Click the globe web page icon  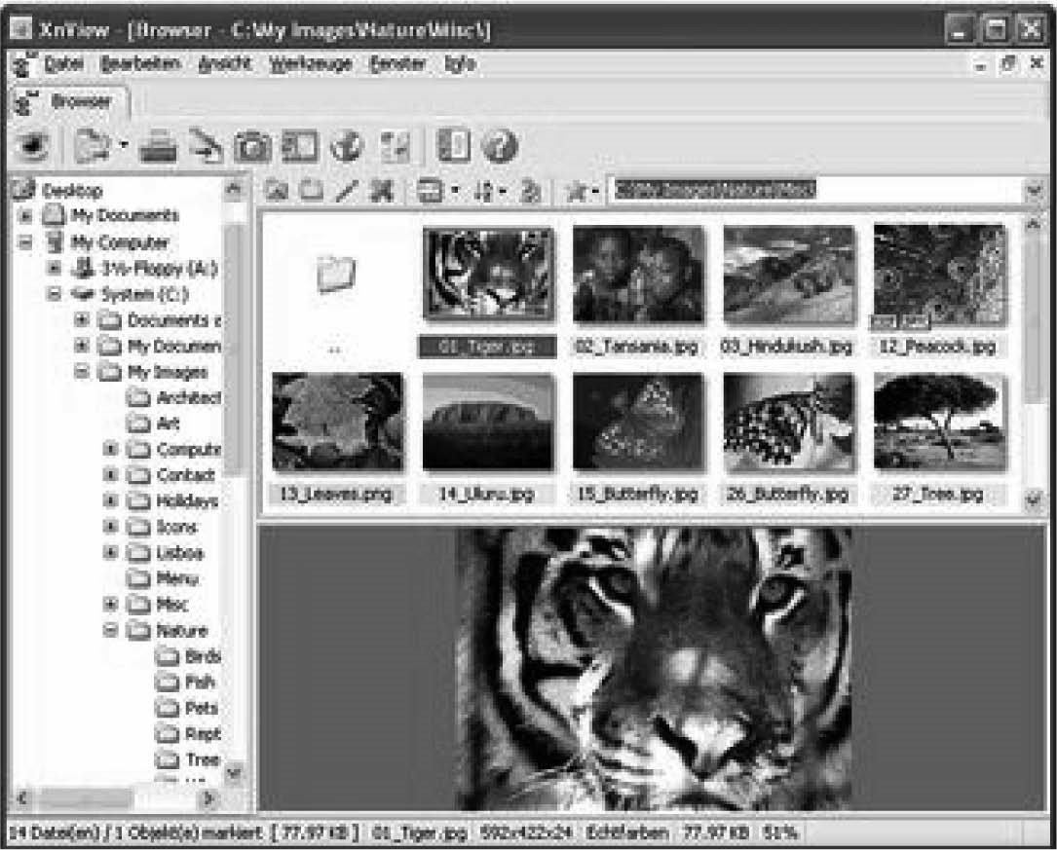point(346,147)
